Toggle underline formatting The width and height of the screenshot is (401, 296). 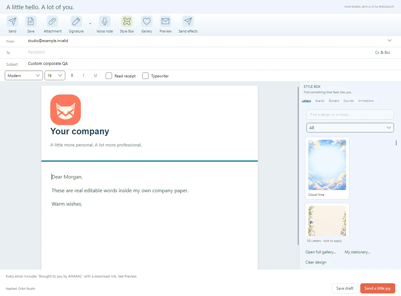point(95,75)
